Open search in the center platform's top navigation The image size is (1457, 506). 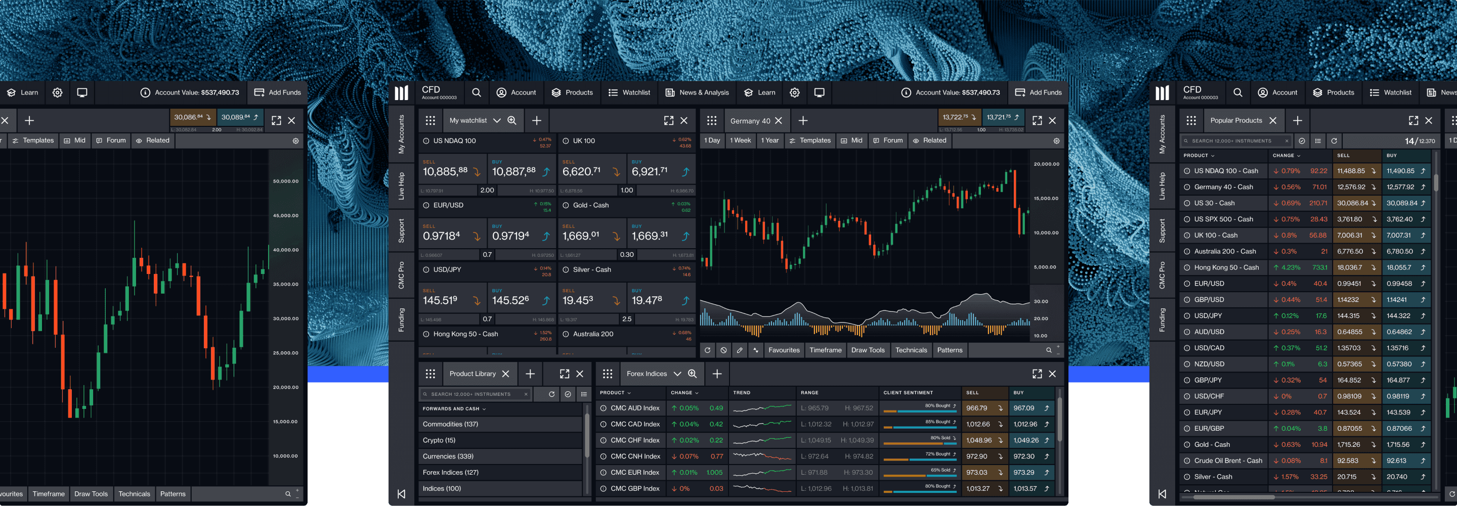point(476,93)
